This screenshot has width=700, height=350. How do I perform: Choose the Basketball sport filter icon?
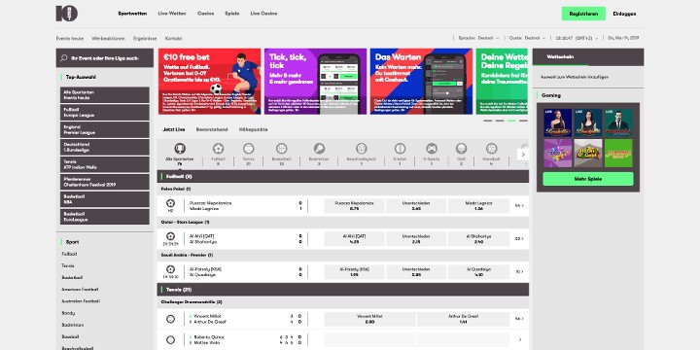(281, 149)
